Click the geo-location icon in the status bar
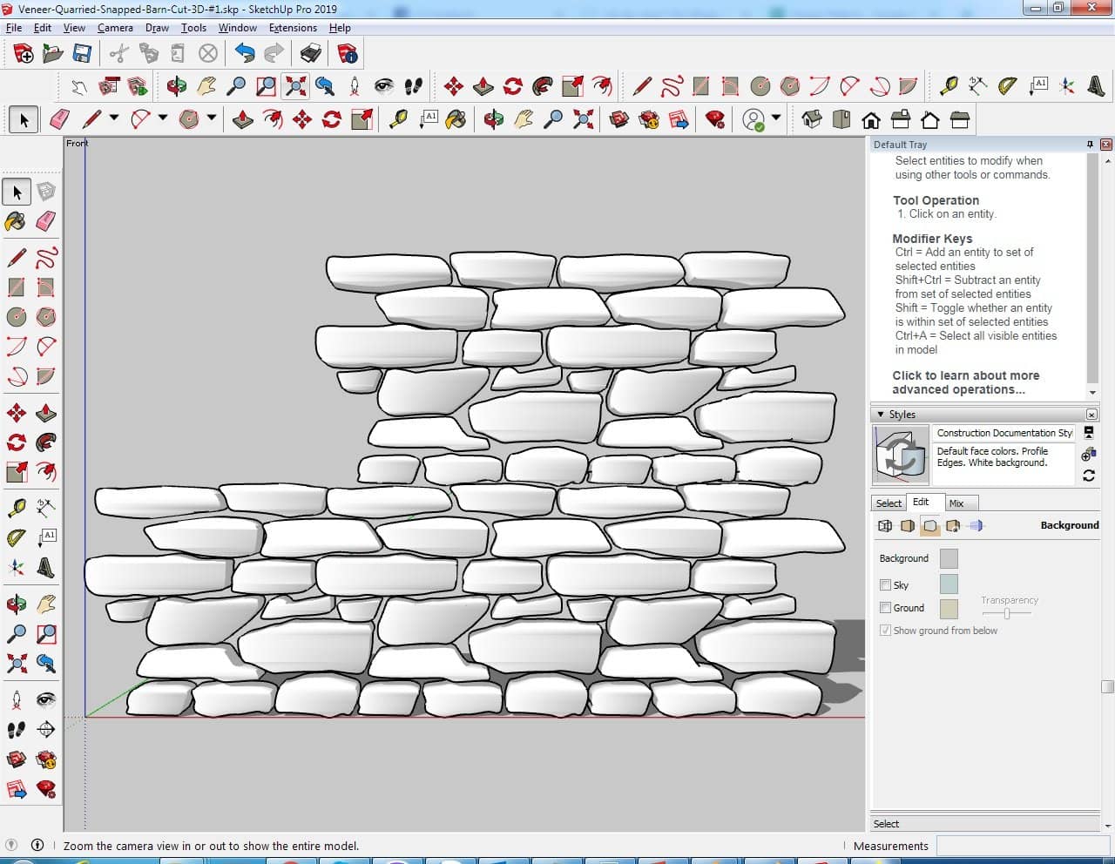Viewport: 1115px width, 864px height. click(12, 845)
